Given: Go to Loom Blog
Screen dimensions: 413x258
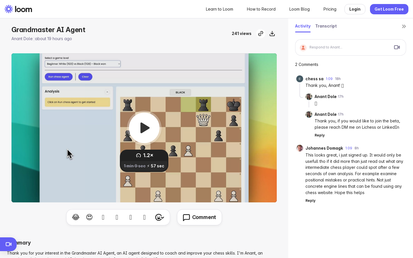Looking at the screenshot, I should click(299, 9).
